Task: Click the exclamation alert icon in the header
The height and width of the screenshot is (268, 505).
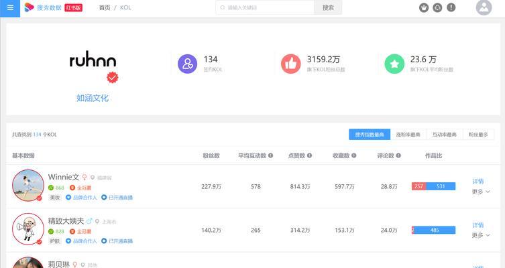Action: point(451,7)
